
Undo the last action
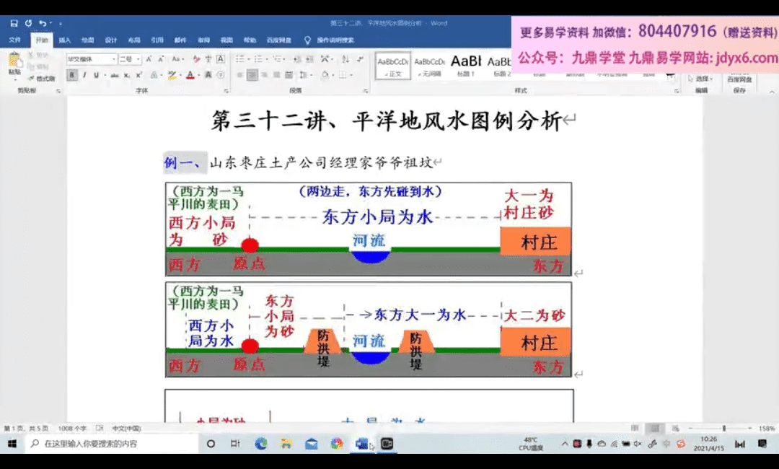click(42, 23)
